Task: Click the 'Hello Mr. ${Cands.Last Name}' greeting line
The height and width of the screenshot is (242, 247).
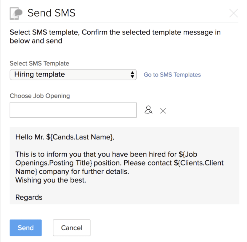Action: click(65, 137)
